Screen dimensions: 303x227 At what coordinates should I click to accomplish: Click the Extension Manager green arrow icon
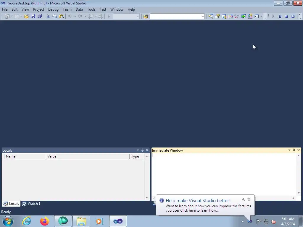point(244,17)
